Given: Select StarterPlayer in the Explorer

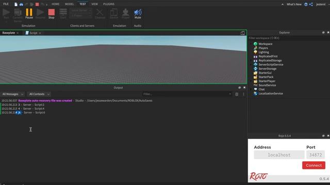Looking at the screenshot, I should (267, 81).
